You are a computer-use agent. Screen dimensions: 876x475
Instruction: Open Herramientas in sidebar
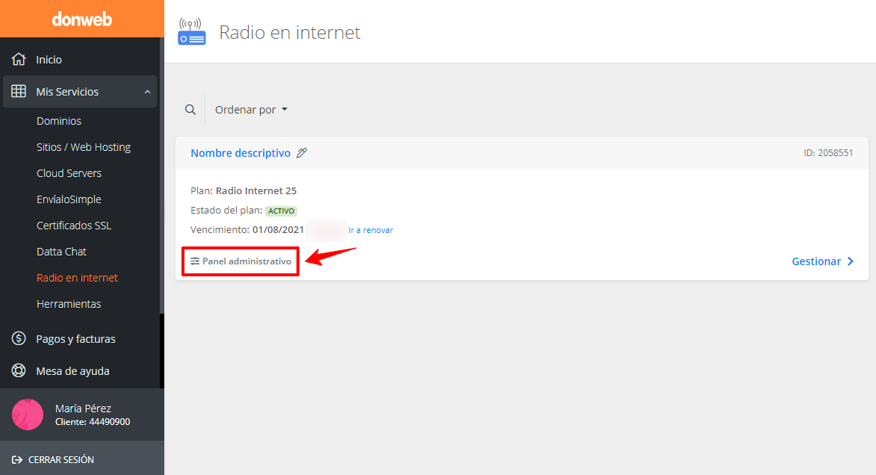69,304
